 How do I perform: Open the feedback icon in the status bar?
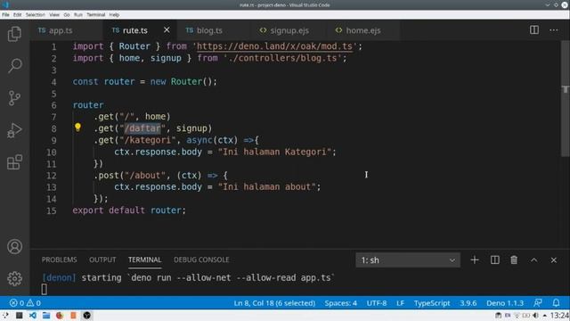click(538, 303)
